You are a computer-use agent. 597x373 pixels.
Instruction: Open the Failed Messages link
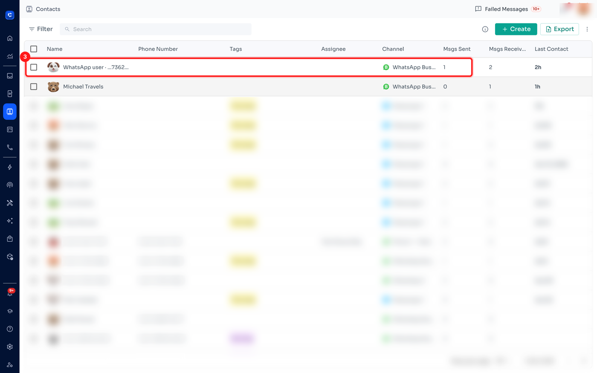[506, 9]
